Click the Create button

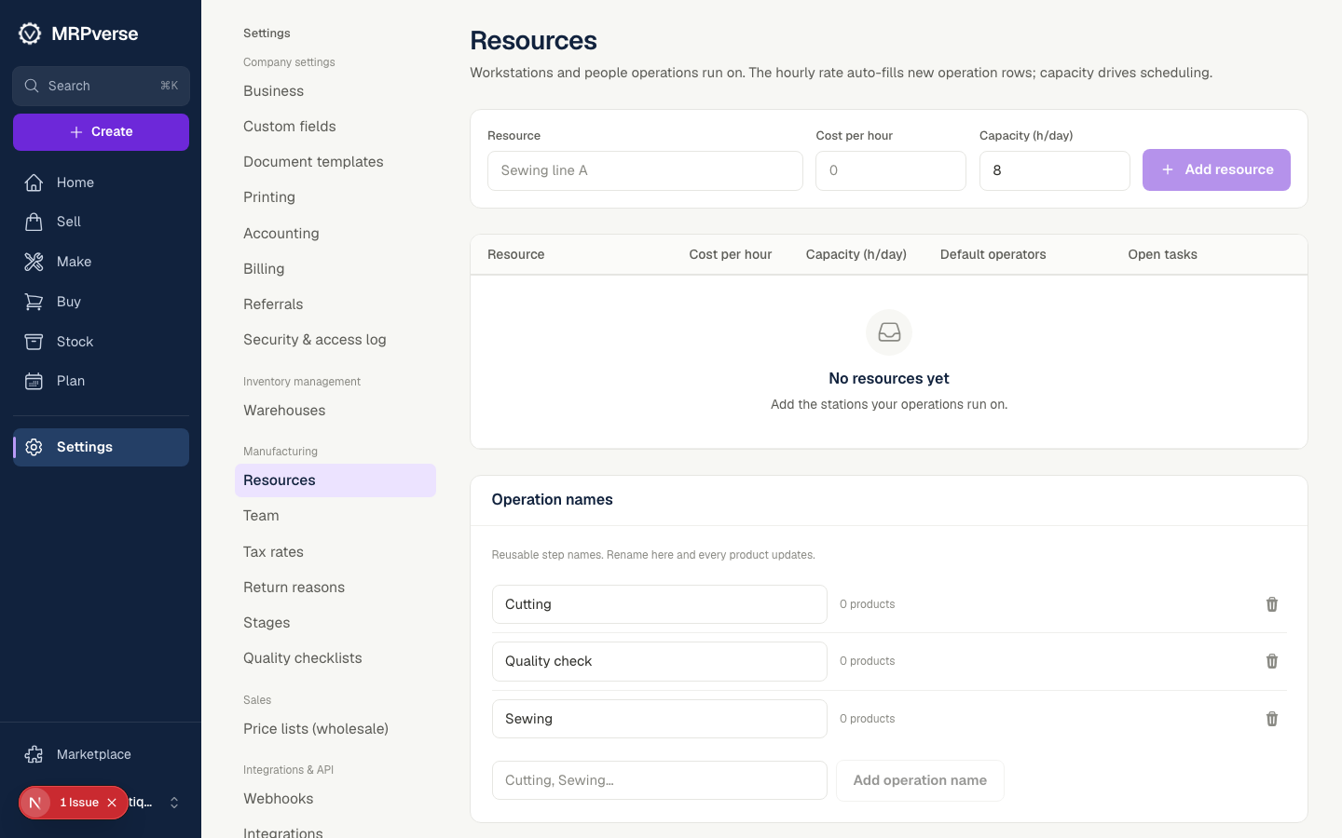[x=101, y=132]
